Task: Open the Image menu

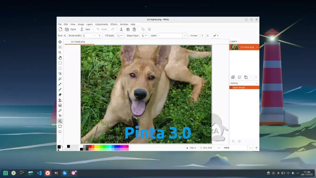Action: (x=81, y=24)
